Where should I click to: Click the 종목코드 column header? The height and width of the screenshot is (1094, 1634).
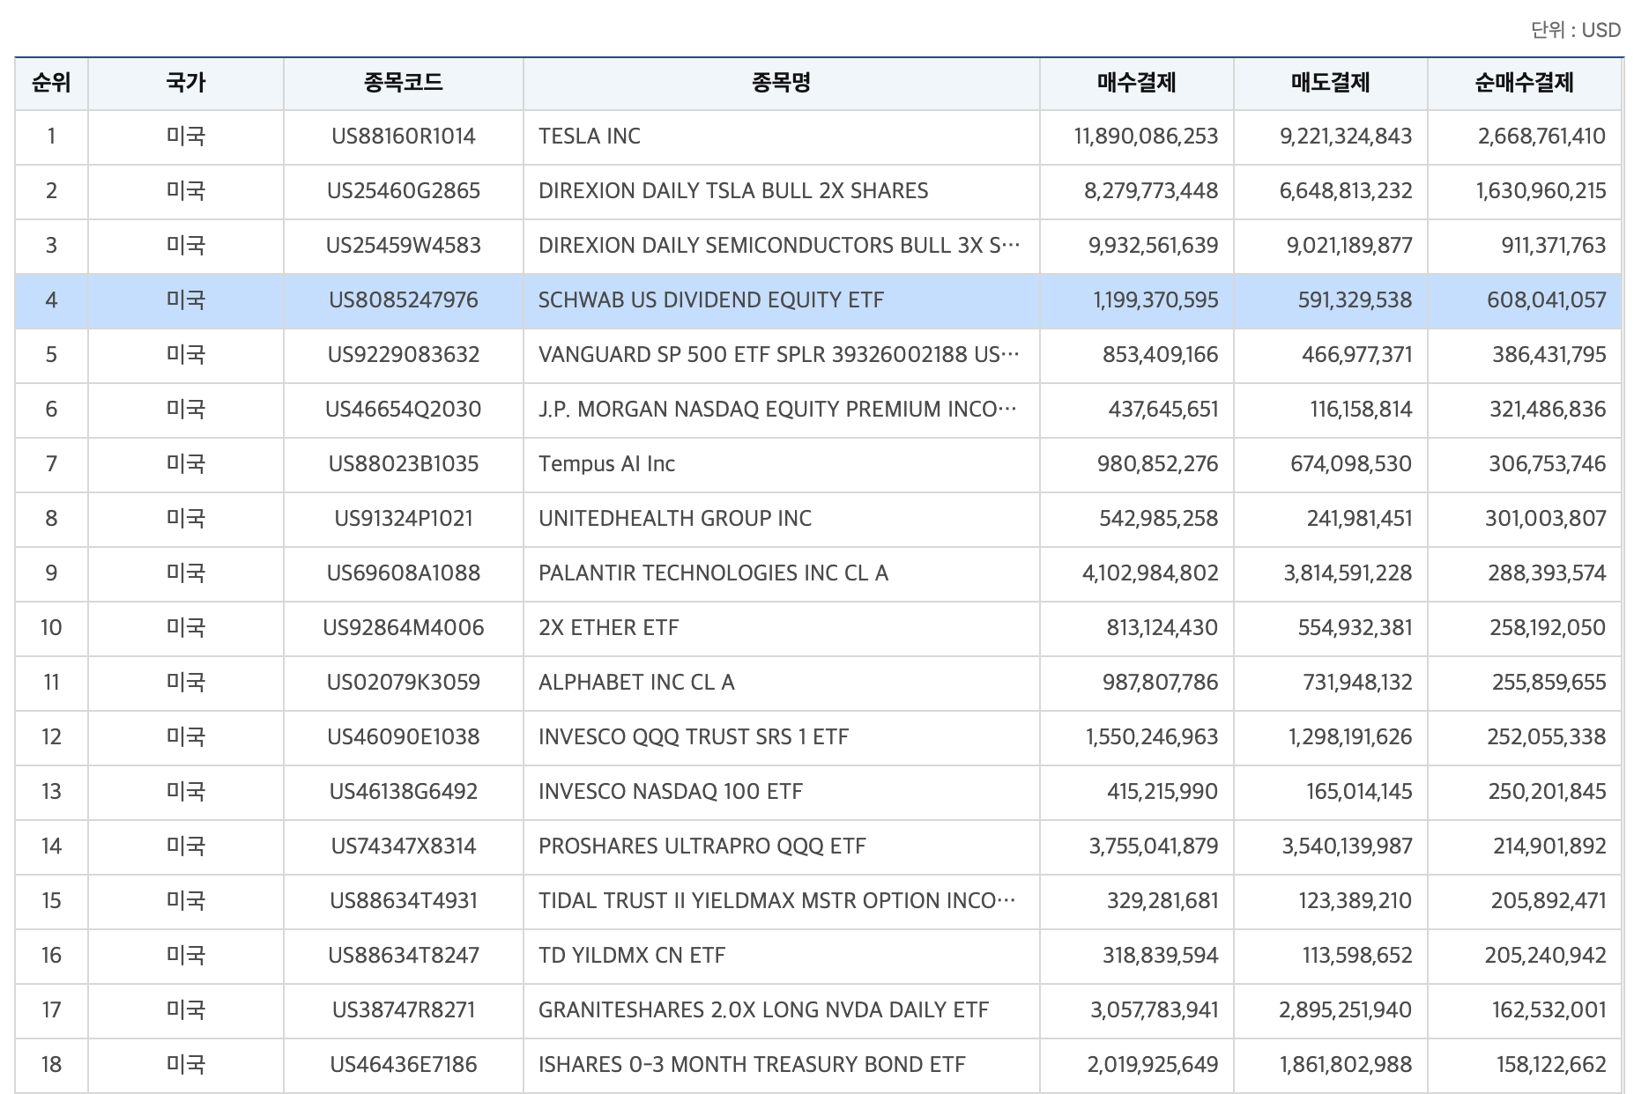tap(404, 84)
